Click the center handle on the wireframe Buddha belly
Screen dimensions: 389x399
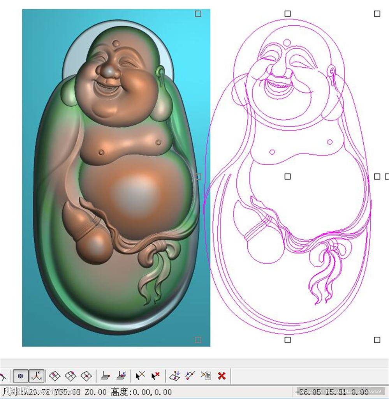287,177
